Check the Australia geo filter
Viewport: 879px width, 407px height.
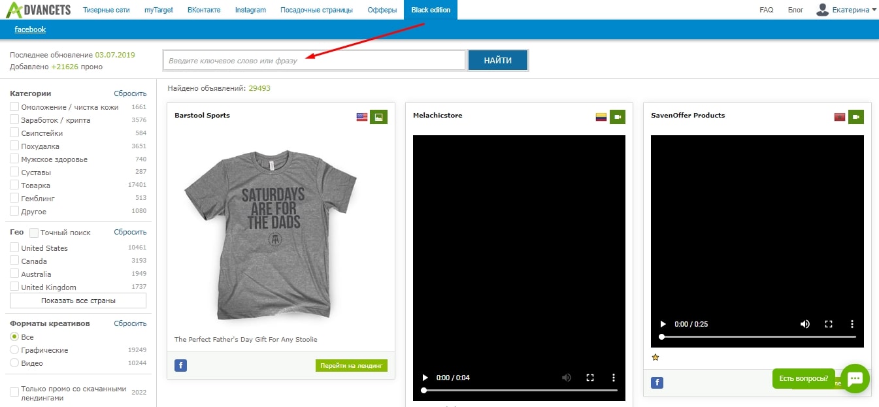14,274
